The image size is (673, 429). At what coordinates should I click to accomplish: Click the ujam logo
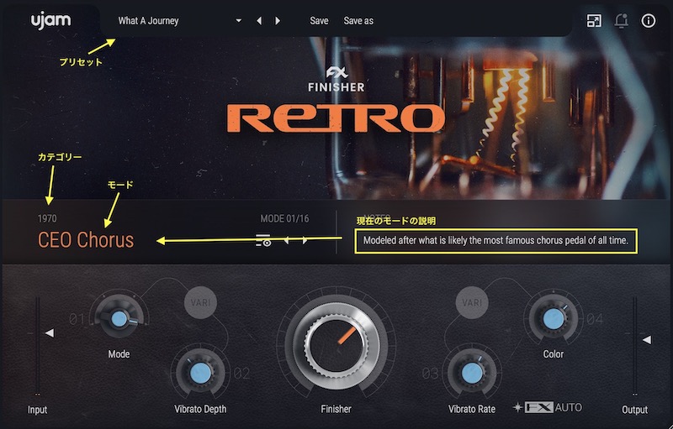point(50,20)
